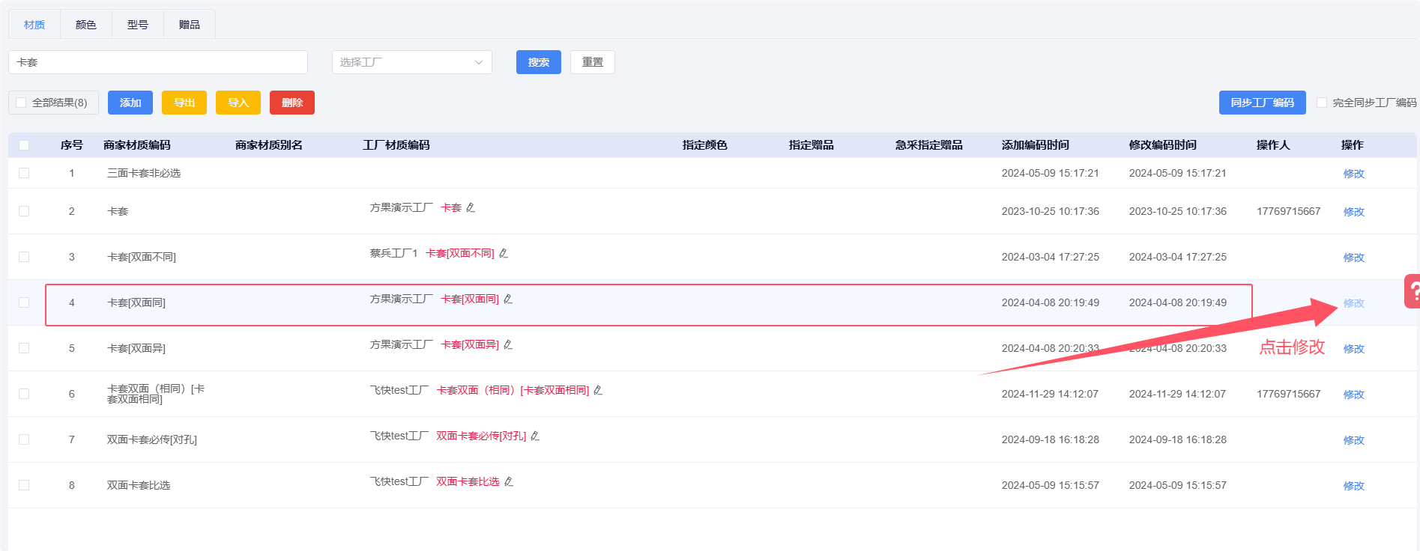Switch to the 颜色 tab

pyautogui.click(x=86, y=25)
